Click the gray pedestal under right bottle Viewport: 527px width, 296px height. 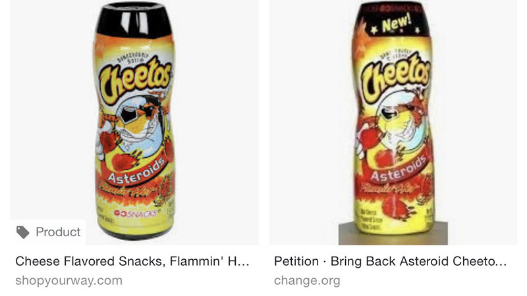393,234
